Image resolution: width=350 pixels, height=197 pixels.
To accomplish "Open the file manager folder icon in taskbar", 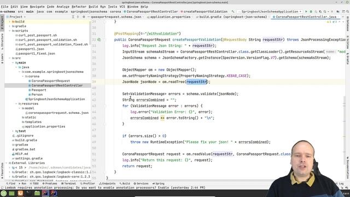I will pyautogui.click(x=37, y=193).
